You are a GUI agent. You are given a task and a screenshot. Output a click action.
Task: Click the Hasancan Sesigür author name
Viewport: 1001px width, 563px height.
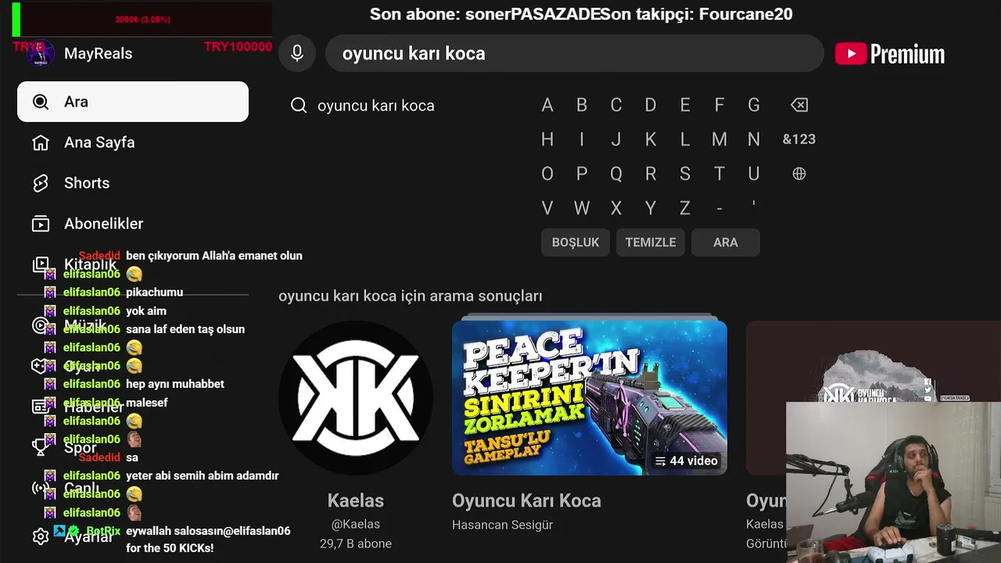pyautogui.click(x=502, y=525)
